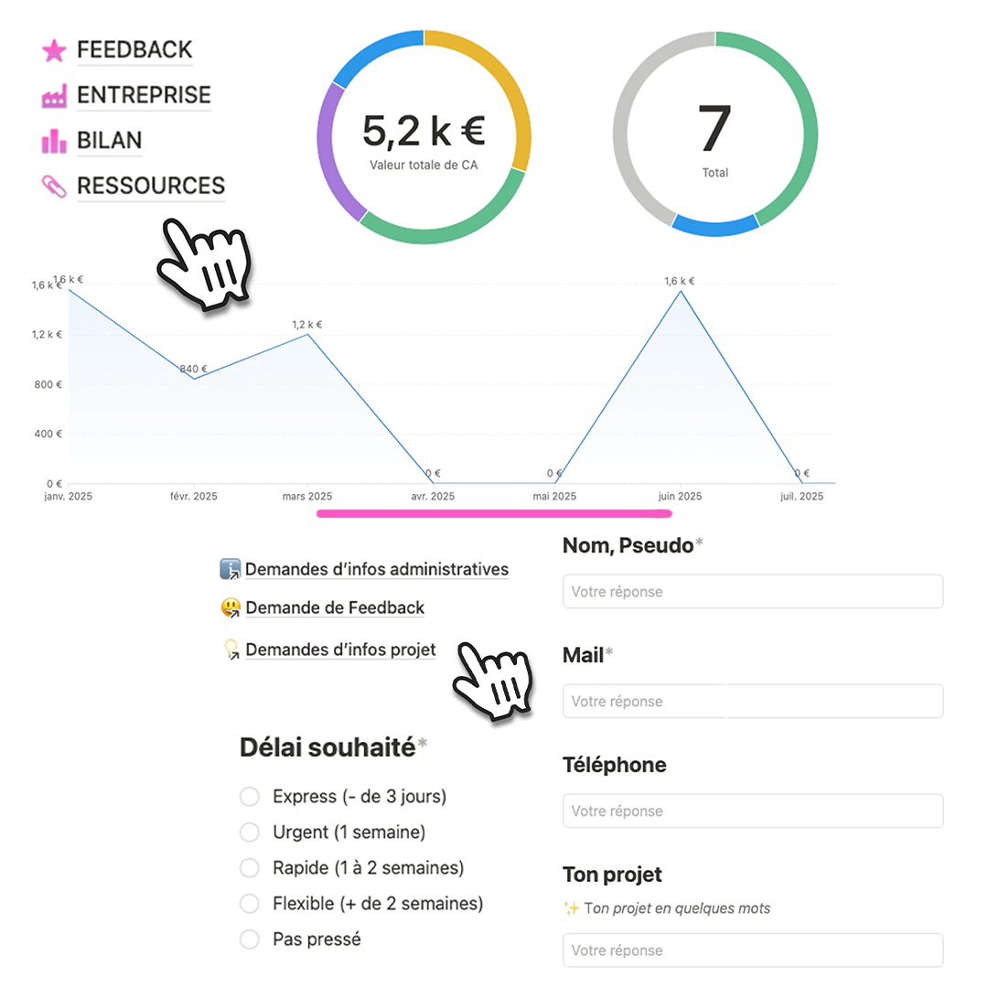Click the info icon beside Demandes d'infos administratives

[230, 569]
